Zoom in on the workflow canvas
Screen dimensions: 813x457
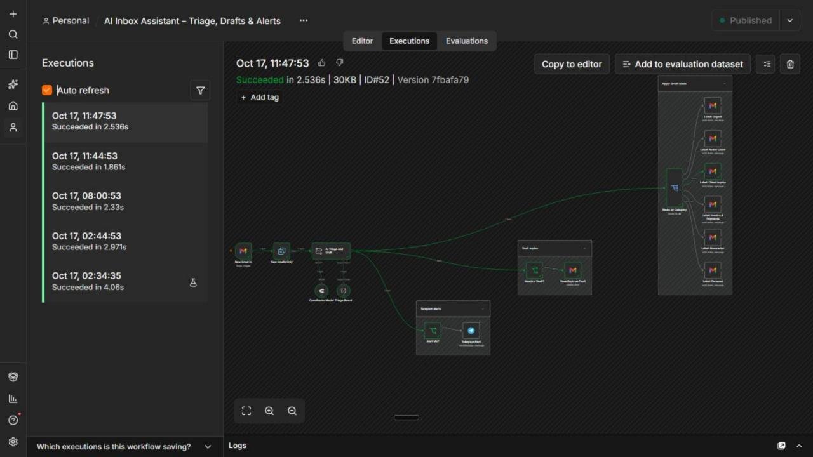[269, 411]
